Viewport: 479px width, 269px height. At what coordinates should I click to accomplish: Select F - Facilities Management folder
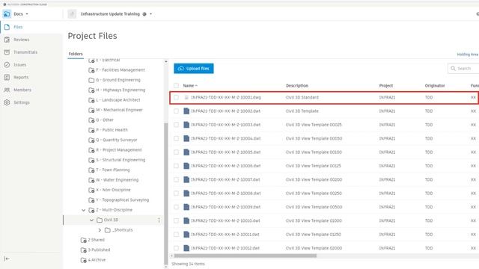tap(120, 69)
